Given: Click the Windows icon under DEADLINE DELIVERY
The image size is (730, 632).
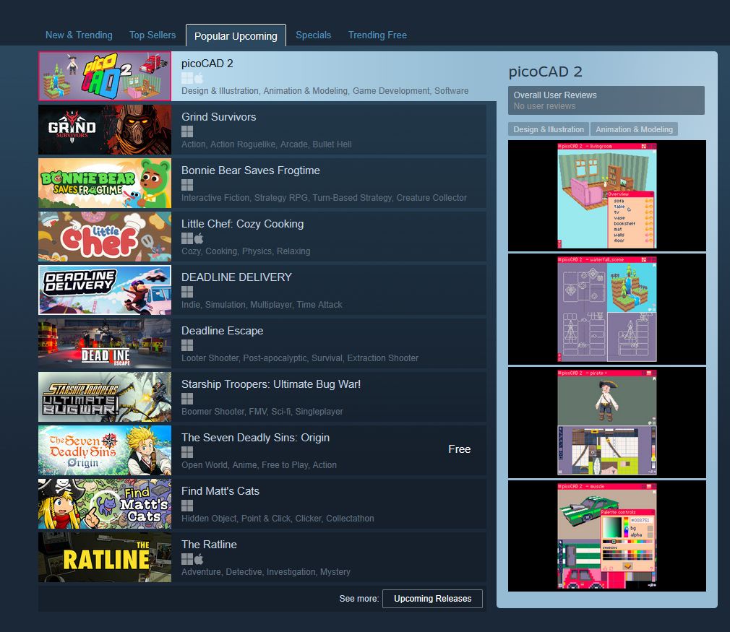Looking at the screenshot, I should coord(187,292).
